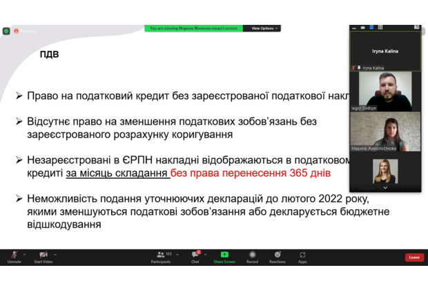This screenshot has height=290, width=428.
Task: Expand video options arrow next to Start Video
Action: pos(55,254)
